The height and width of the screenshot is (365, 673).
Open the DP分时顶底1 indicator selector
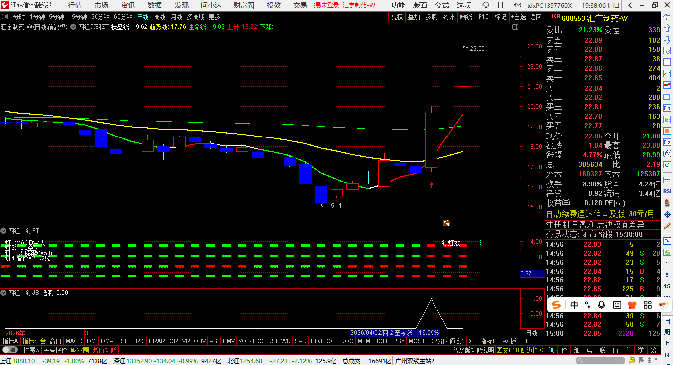(446, 341)
